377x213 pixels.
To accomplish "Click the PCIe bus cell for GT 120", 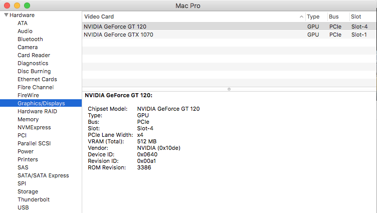I will click(335, 27).
